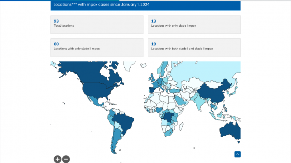The width and height of the screenshot is (291, 163).
Task: Select the 19 both clades locations card
Action: [194, 47]
